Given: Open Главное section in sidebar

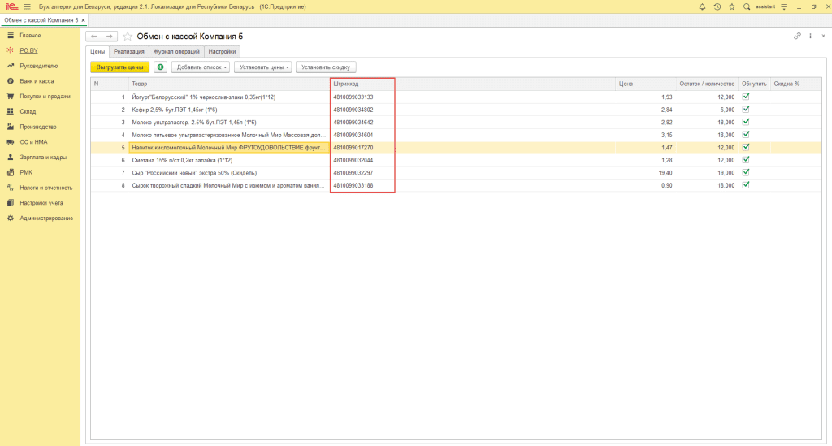Looking at the screenshot, I should coord(30,36).
